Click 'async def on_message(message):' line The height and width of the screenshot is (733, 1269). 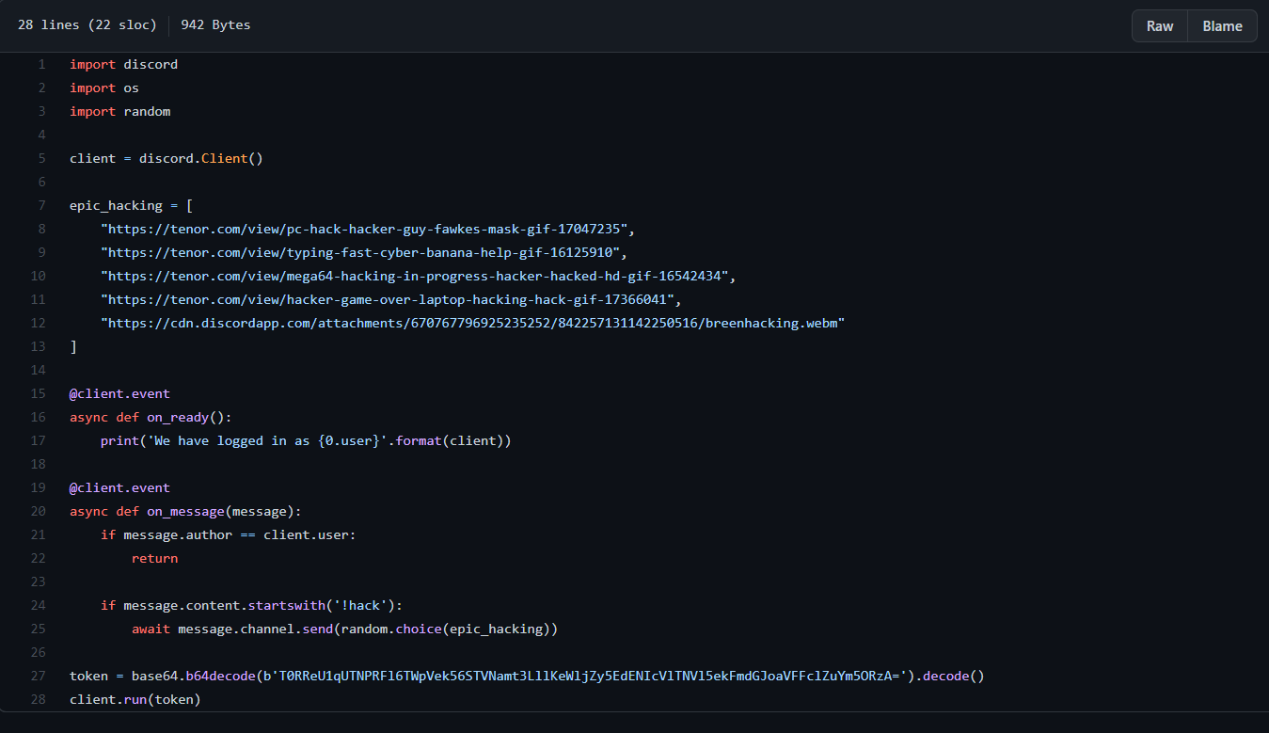(185, 511)
